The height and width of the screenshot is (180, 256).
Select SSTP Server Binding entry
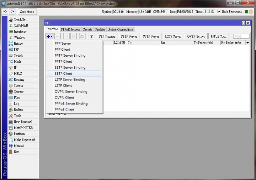(74, 68)
